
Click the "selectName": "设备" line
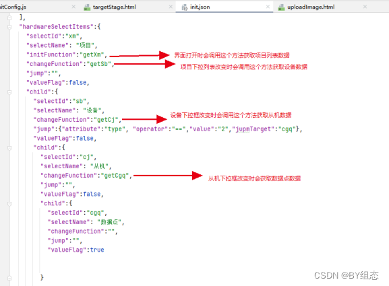(x=69, y=110)
